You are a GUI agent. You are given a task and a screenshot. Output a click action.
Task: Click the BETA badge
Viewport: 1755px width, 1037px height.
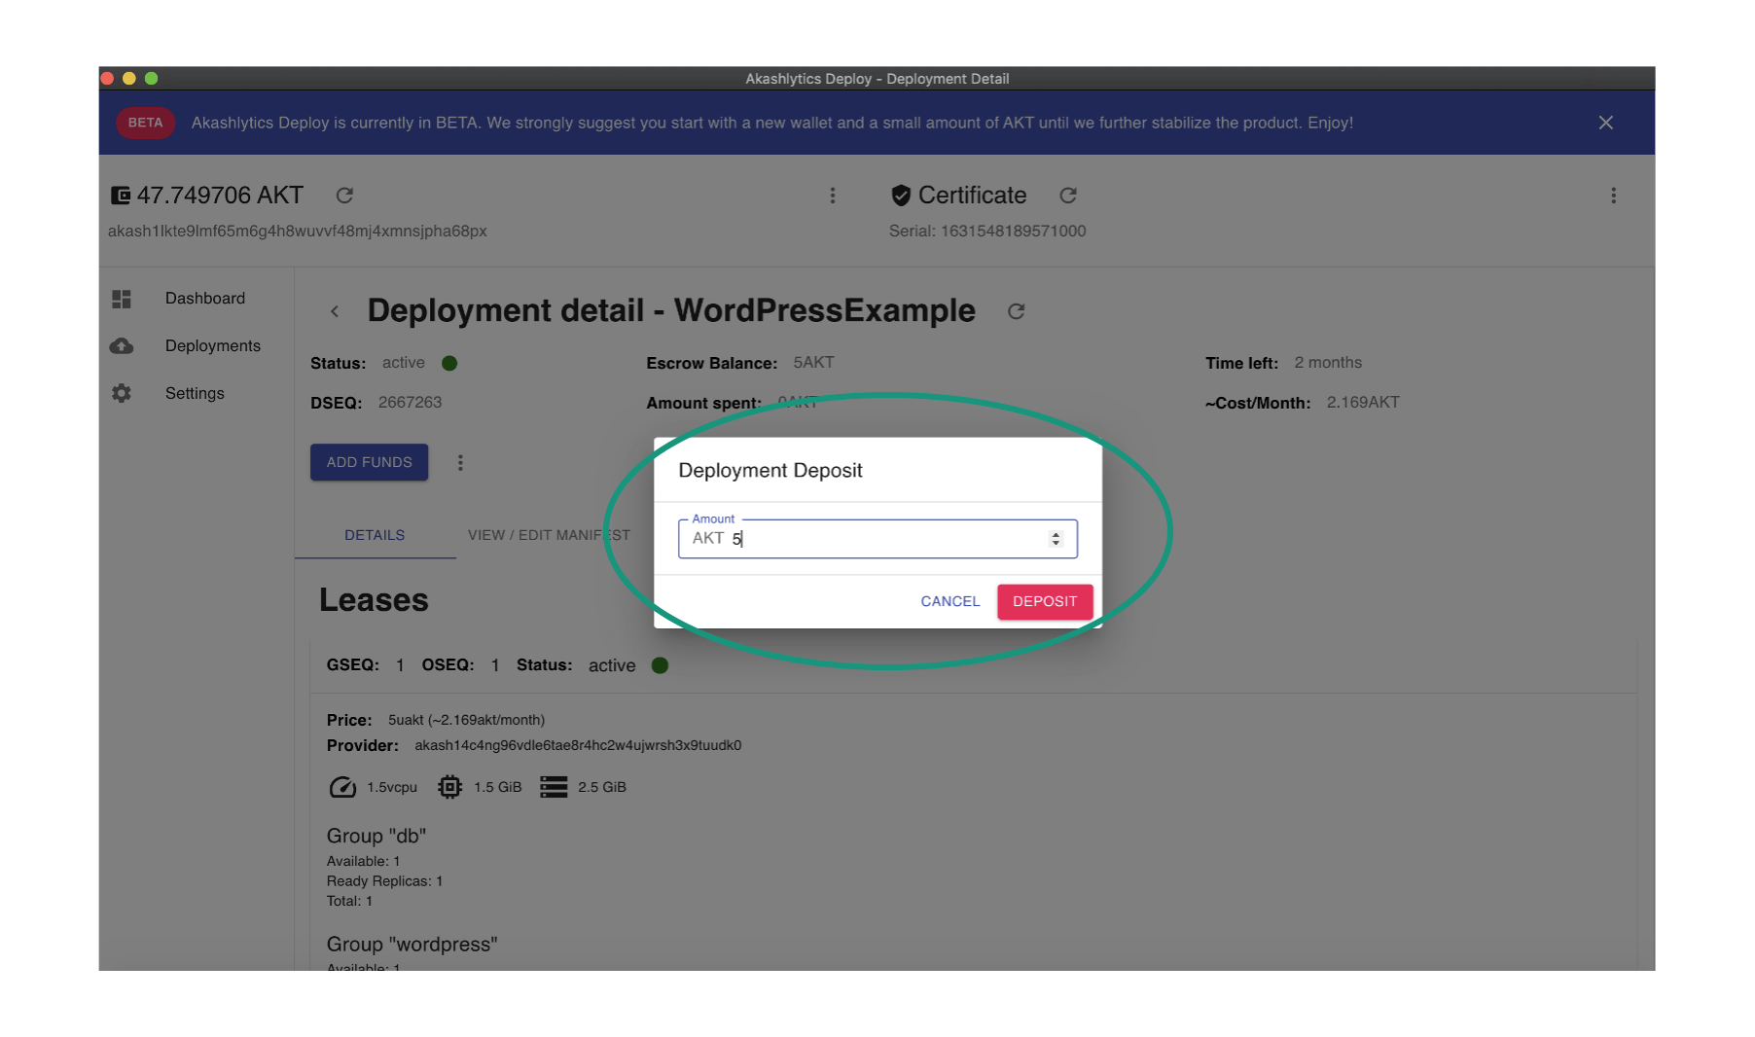pos(146,123)
